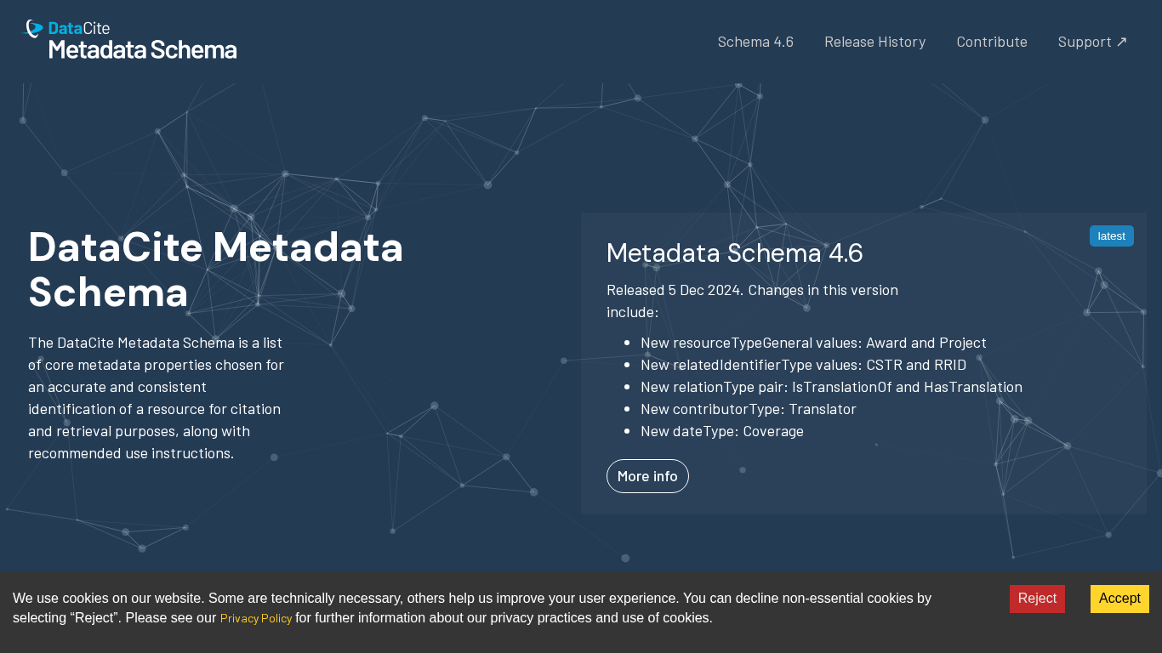Click the schema description paragraph

pos(157,398)
